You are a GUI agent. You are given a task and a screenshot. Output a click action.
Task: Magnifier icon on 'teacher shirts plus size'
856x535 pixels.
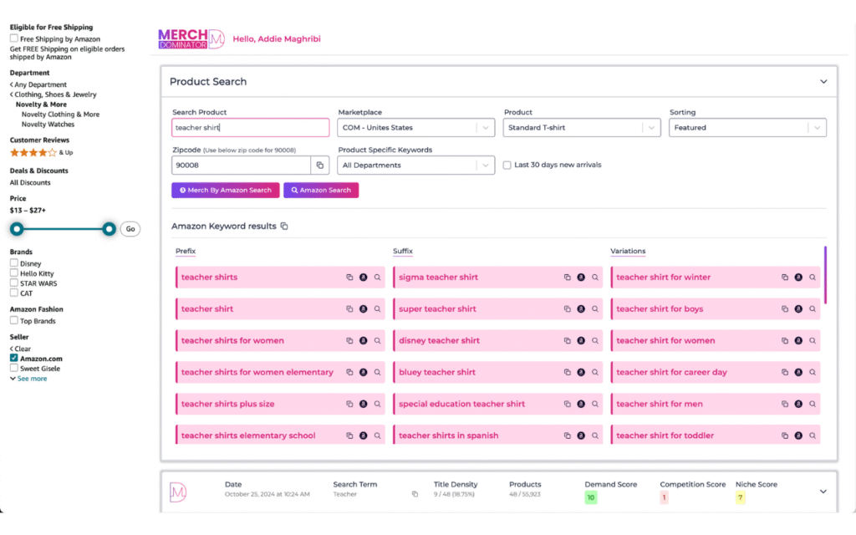(377, 404)
